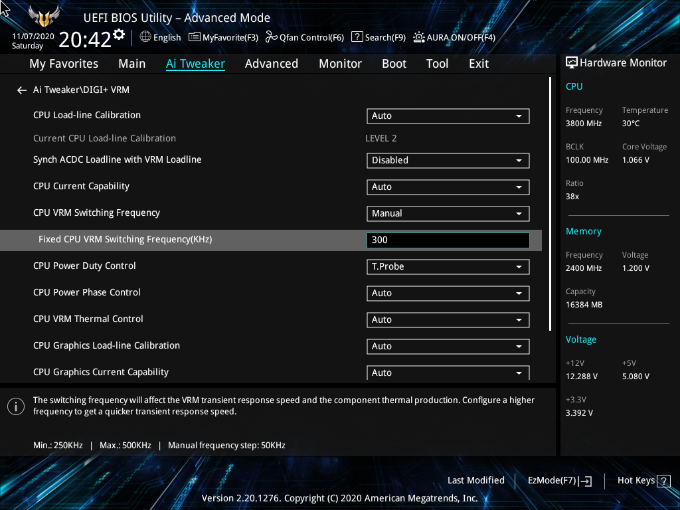Open the Tool tab
The height and width of the screenshot is (510, 680).
pyautogui.click(x=437, y=64)
